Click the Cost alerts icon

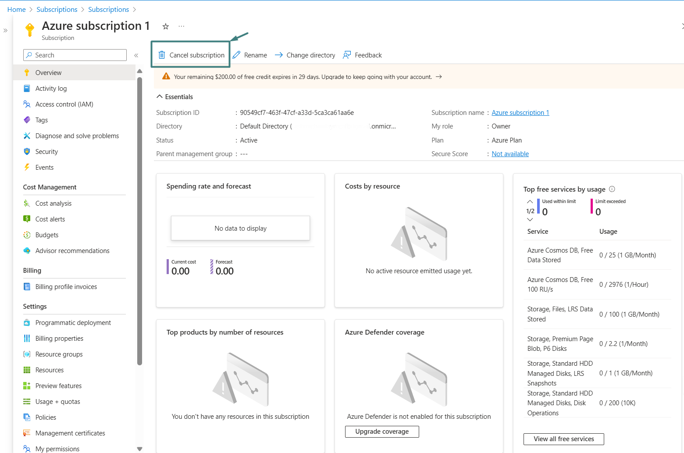pyautogui.click(x=27, y=219)
